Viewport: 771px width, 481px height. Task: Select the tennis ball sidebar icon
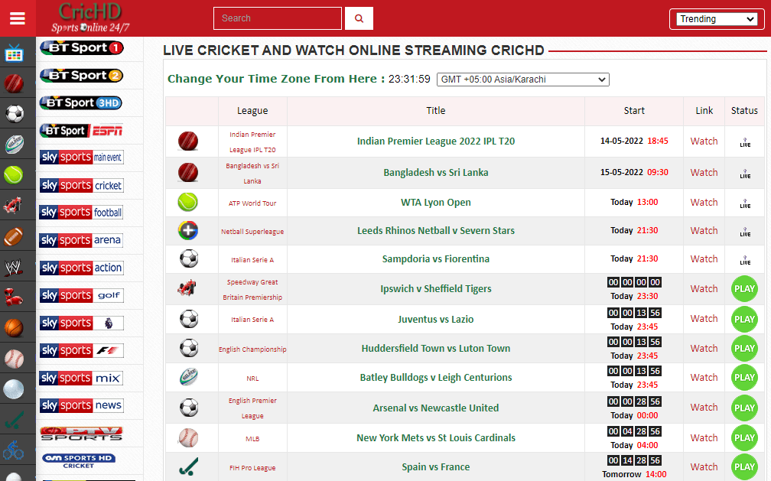[14, 174]
